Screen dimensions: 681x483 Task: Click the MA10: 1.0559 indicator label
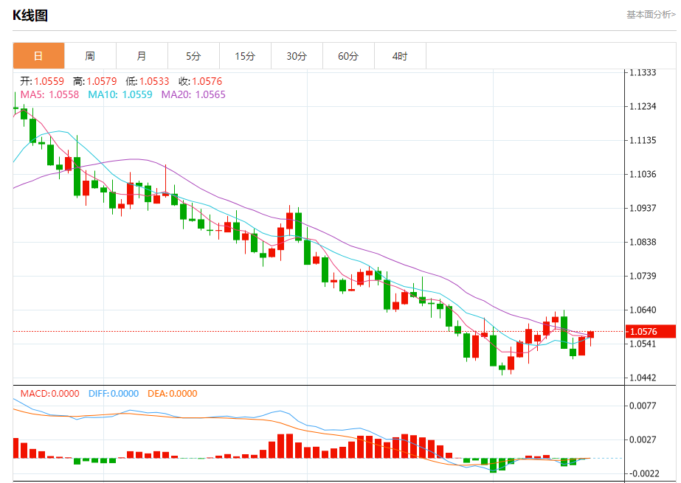tap(120, 94)
